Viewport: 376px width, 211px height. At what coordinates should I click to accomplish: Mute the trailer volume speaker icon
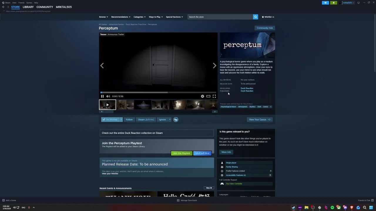pos(108,96)
